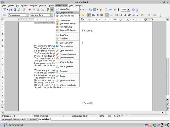Screen dimensions: 170x127
Task: Select Amazon S3 Backup entry
Action: 67,30
